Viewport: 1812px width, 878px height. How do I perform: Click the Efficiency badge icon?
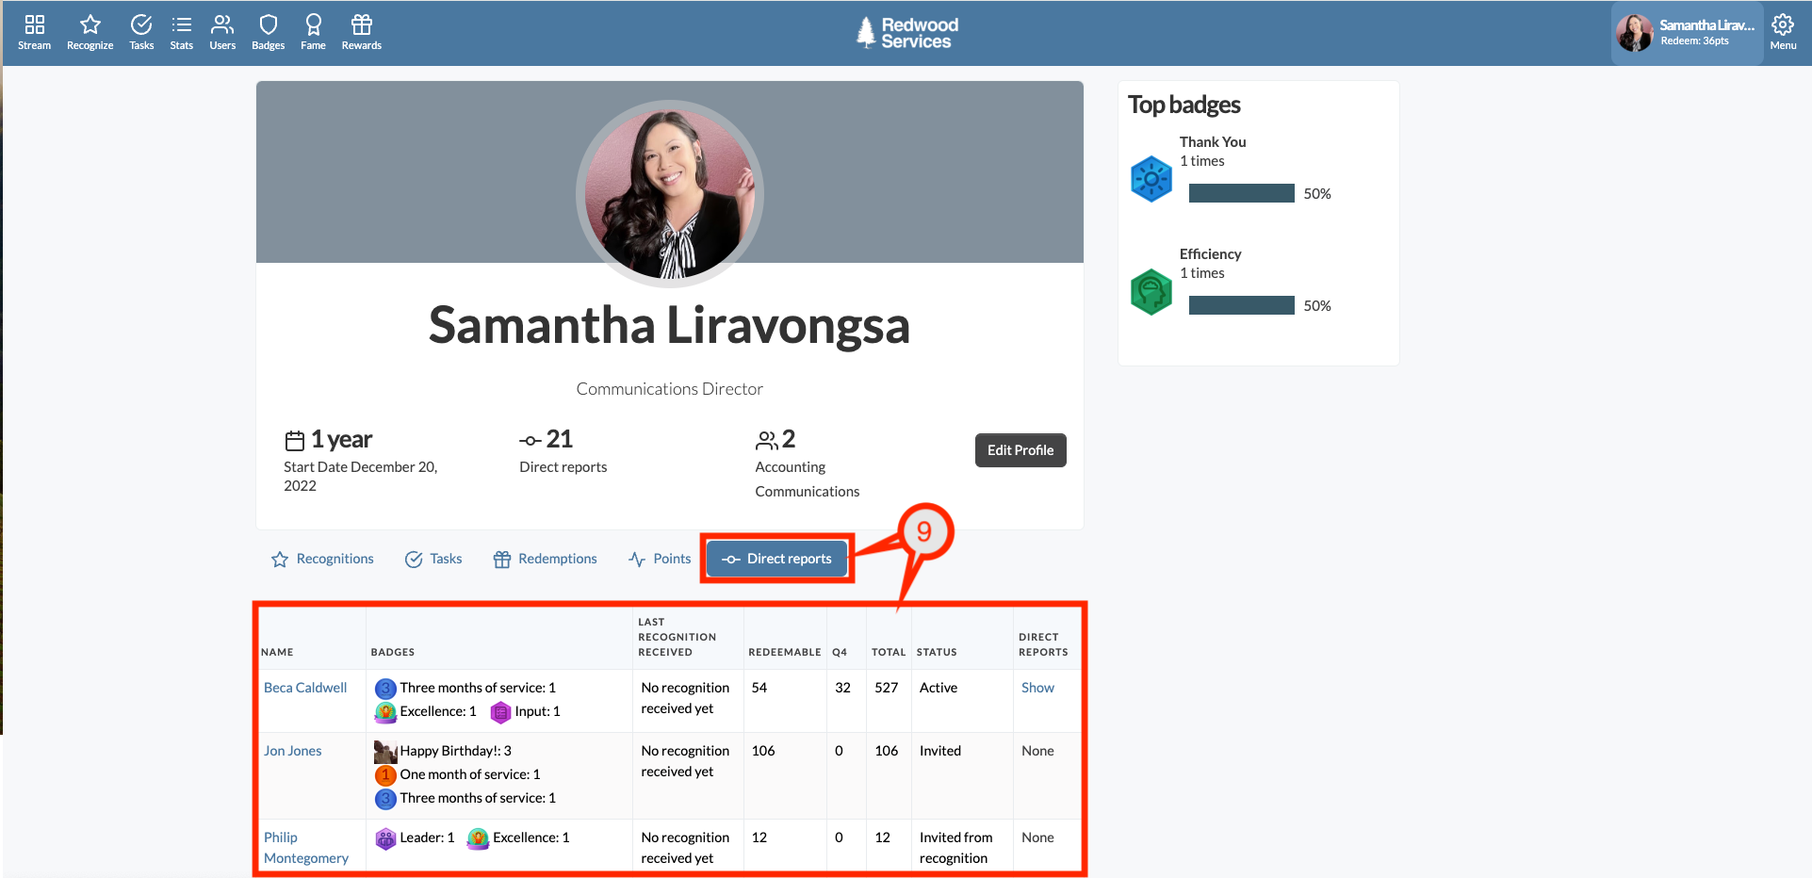coord(1151,292)
